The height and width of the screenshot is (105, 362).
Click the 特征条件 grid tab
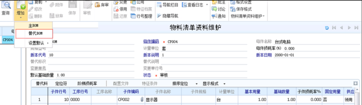(150, 84)
